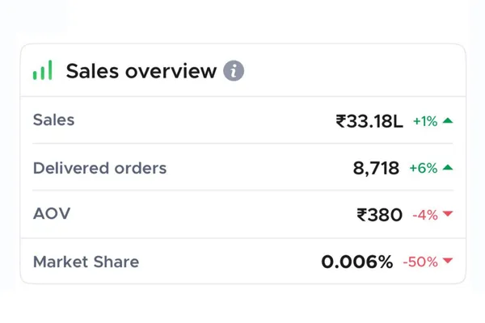The width and height of the screenshot is (485, 323).
Task: Select the Market Share label
Action: click(86, 262)
